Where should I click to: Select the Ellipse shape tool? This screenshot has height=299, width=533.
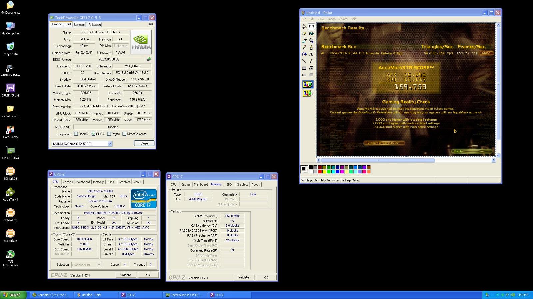(x=304, y=75)
